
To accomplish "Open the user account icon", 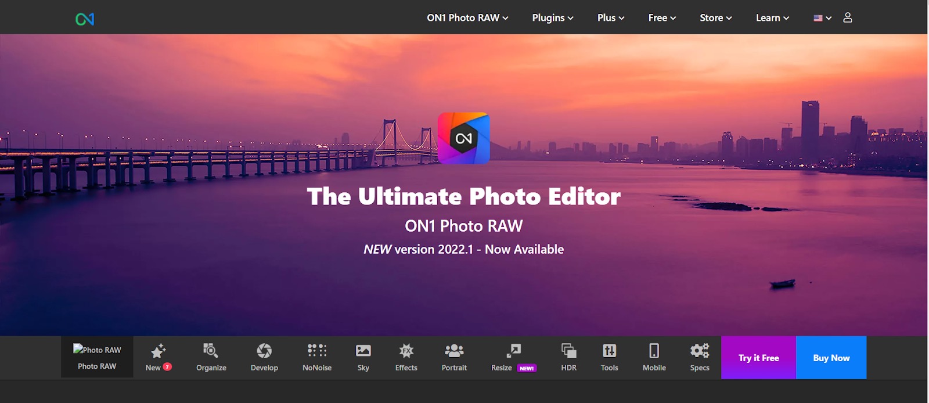I will pyautogui.click(x=848, y=17).
